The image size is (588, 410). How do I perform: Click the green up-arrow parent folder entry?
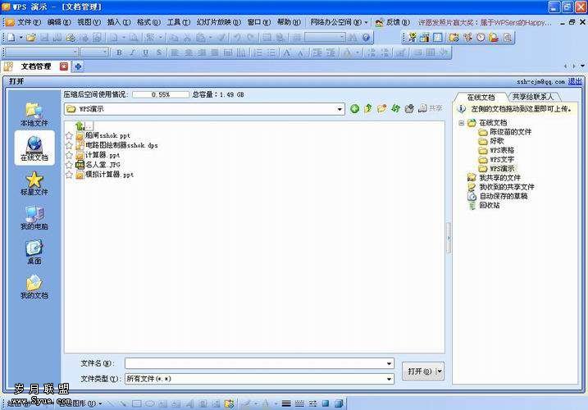(80, 125)
